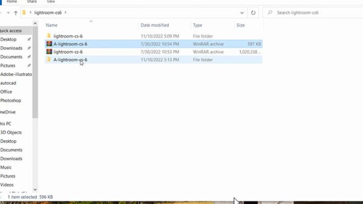Open the View ribbon tab
363x204 pixels.
tap(51, 2)
